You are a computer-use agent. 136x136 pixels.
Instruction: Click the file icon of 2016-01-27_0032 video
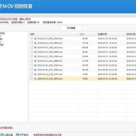[x=36, y=39]
